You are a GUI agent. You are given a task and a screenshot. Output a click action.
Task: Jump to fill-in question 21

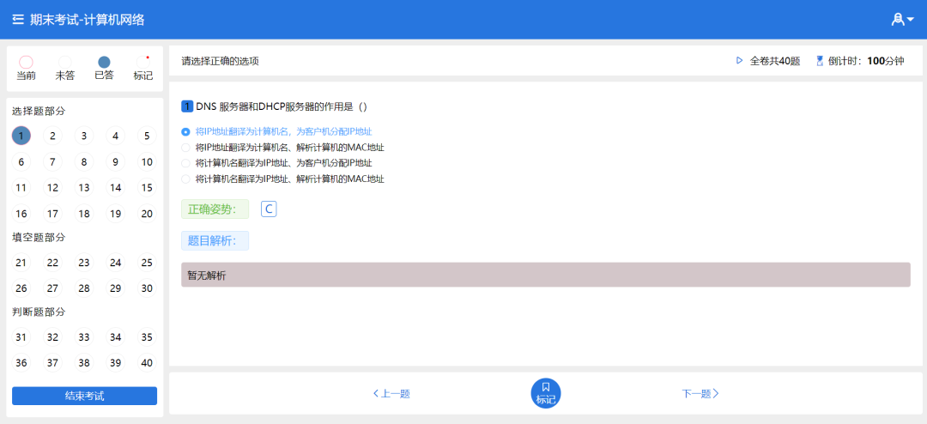(21, 263)
